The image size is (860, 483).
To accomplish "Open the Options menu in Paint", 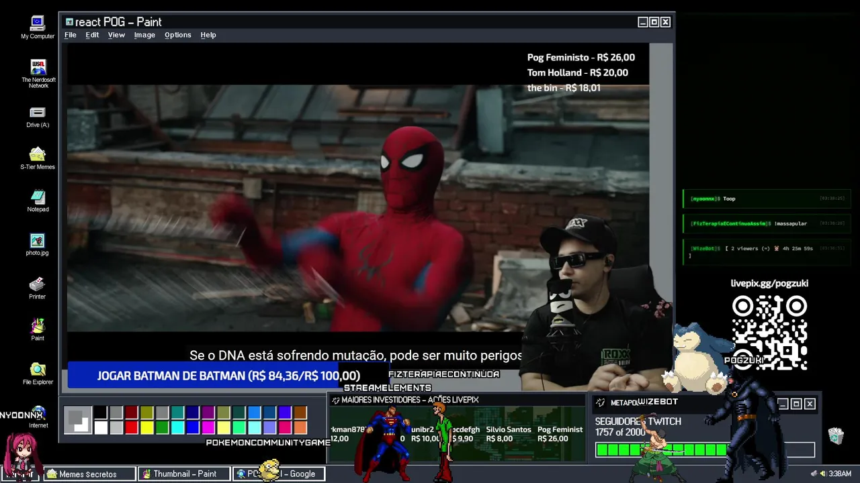I will 178,35.
